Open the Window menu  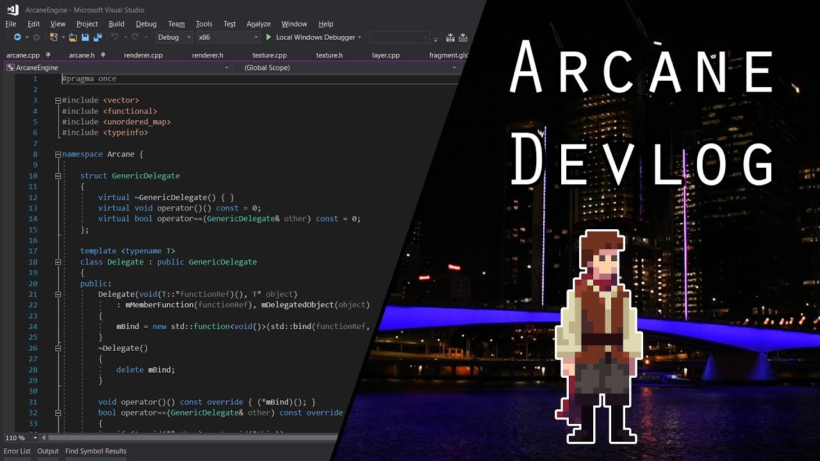pos(294,24)
